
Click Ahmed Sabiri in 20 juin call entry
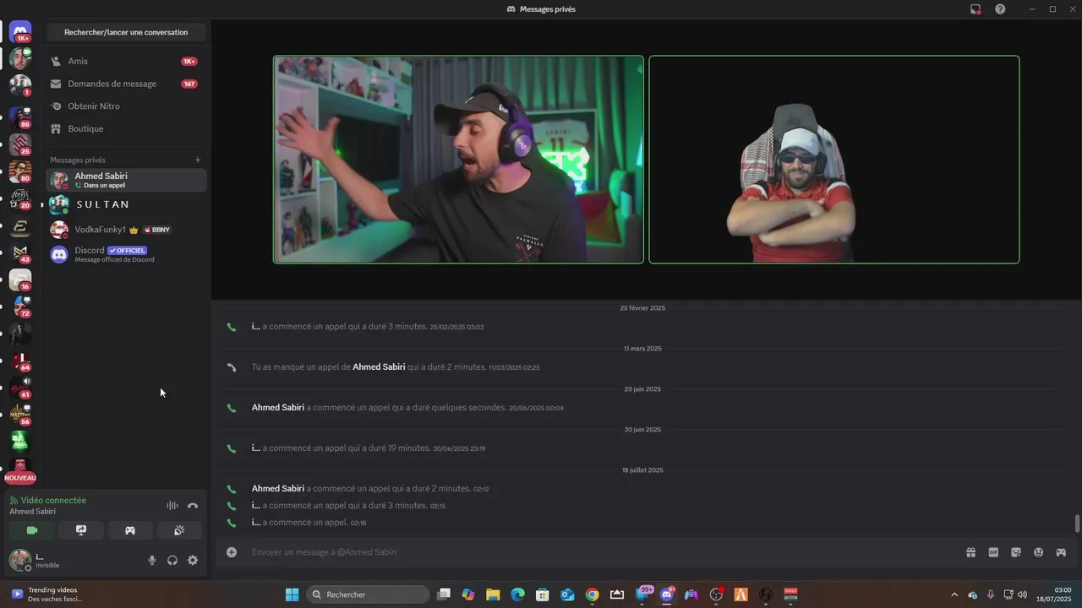[278, 408]
